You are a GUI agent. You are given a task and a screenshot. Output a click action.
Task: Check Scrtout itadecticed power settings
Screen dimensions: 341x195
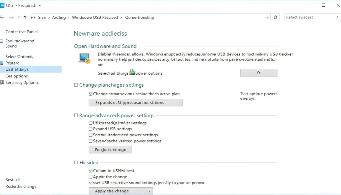coord(91,135)
